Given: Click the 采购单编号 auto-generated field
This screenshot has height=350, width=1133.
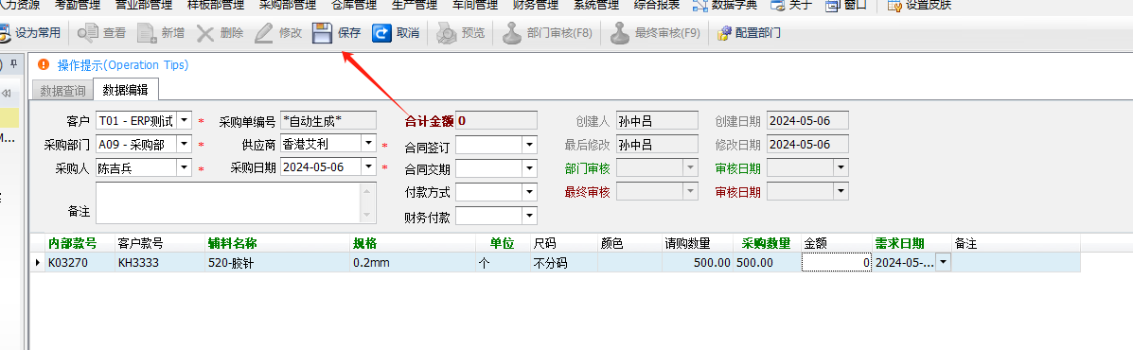Looking at the screenshot, I should (x=328, y=120).
